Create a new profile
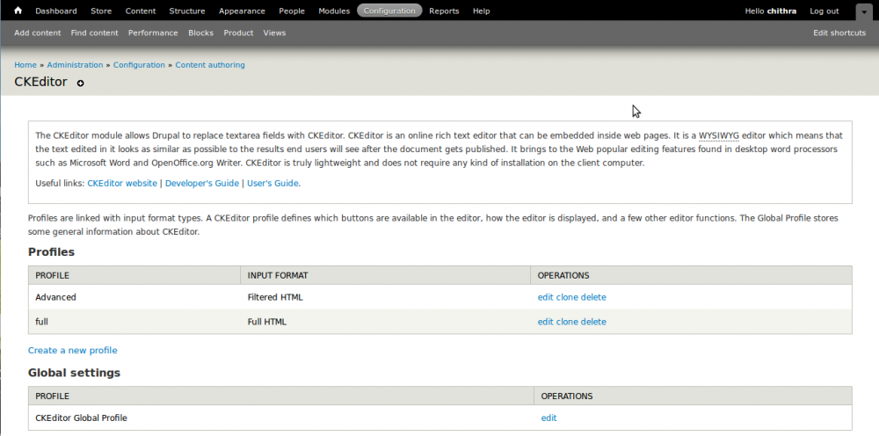This screenshot has height=436, width=879. point(72,350)
